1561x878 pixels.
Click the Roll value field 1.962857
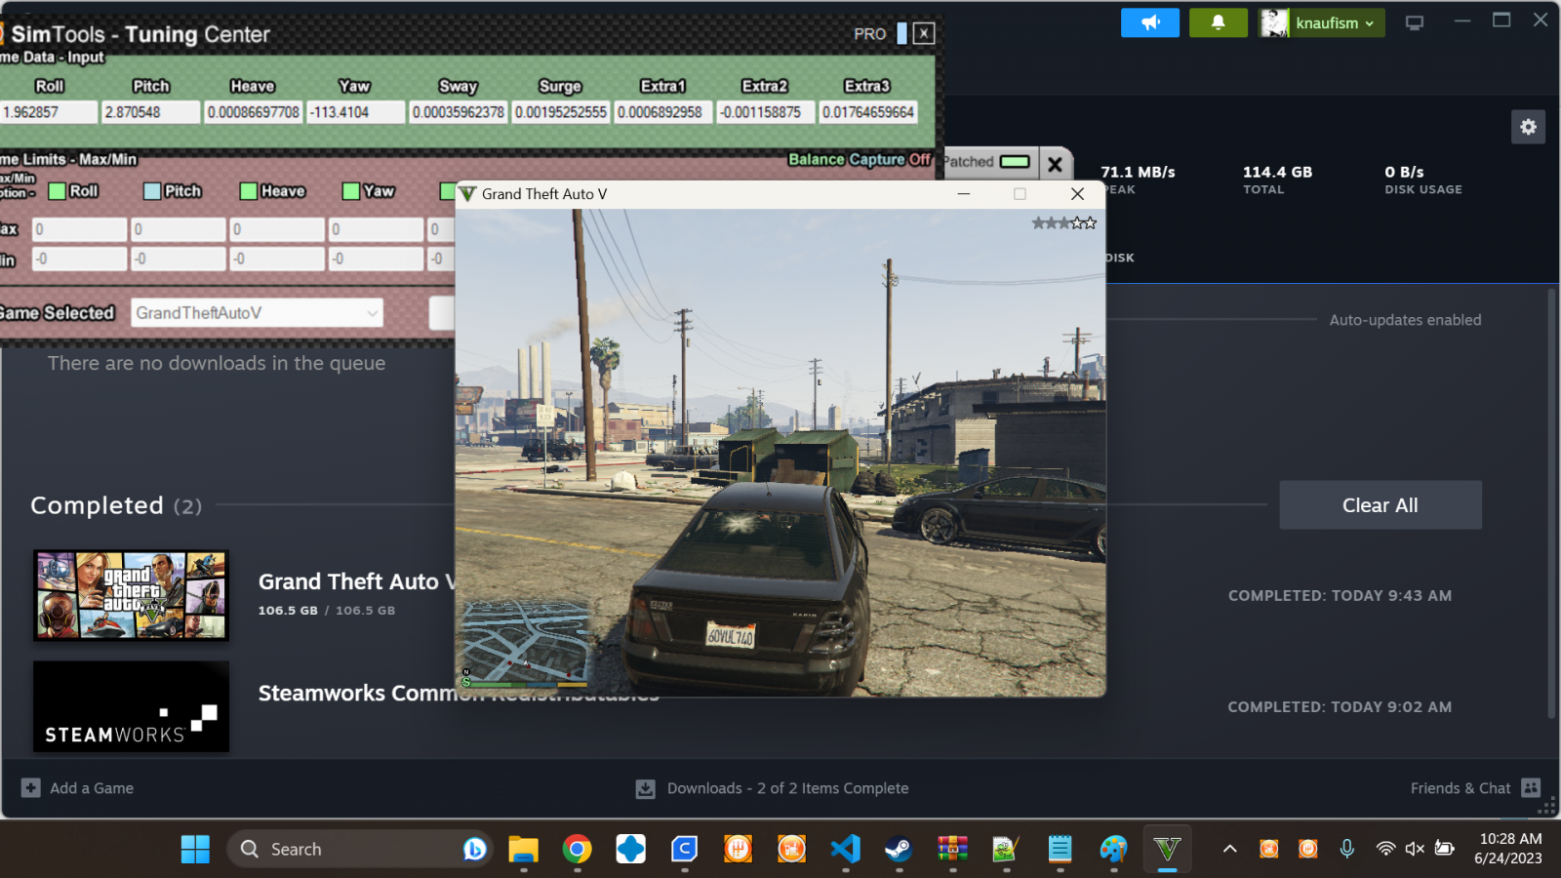pos(49,112)
